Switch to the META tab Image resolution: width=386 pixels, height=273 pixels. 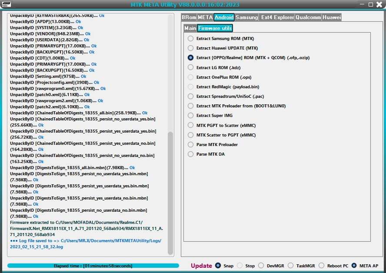tap(205, 17)
